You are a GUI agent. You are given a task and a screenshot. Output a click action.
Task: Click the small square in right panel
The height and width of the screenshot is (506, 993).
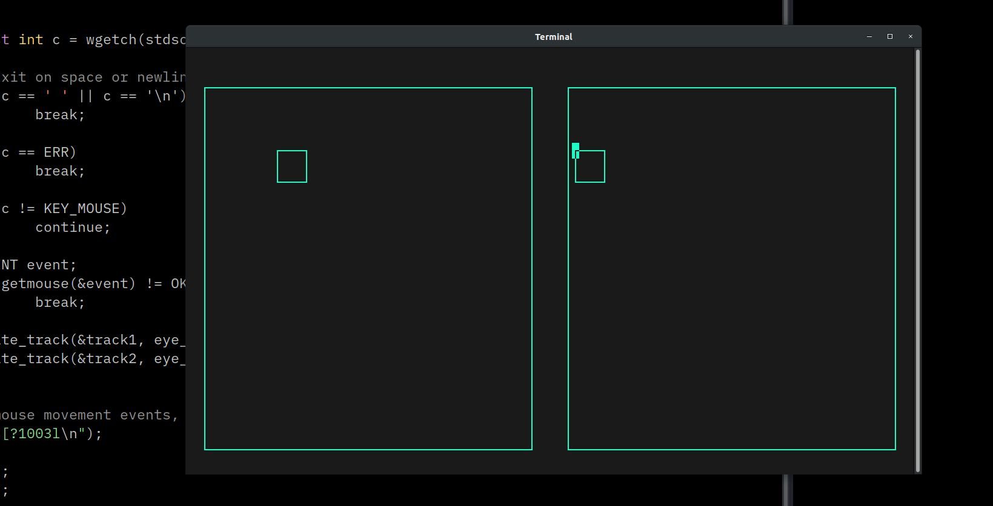[x=590, y=166]
